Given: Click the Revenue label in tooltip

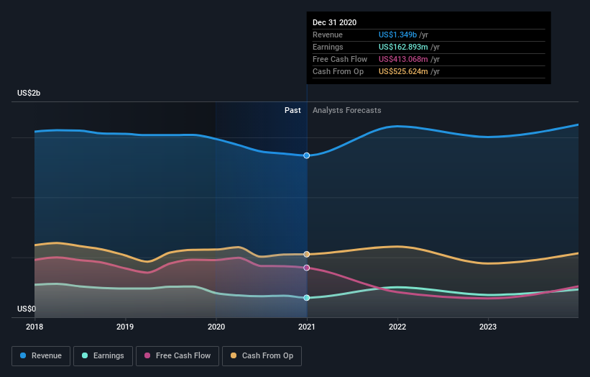Looking at the screenshot, I should coord(328,35).
